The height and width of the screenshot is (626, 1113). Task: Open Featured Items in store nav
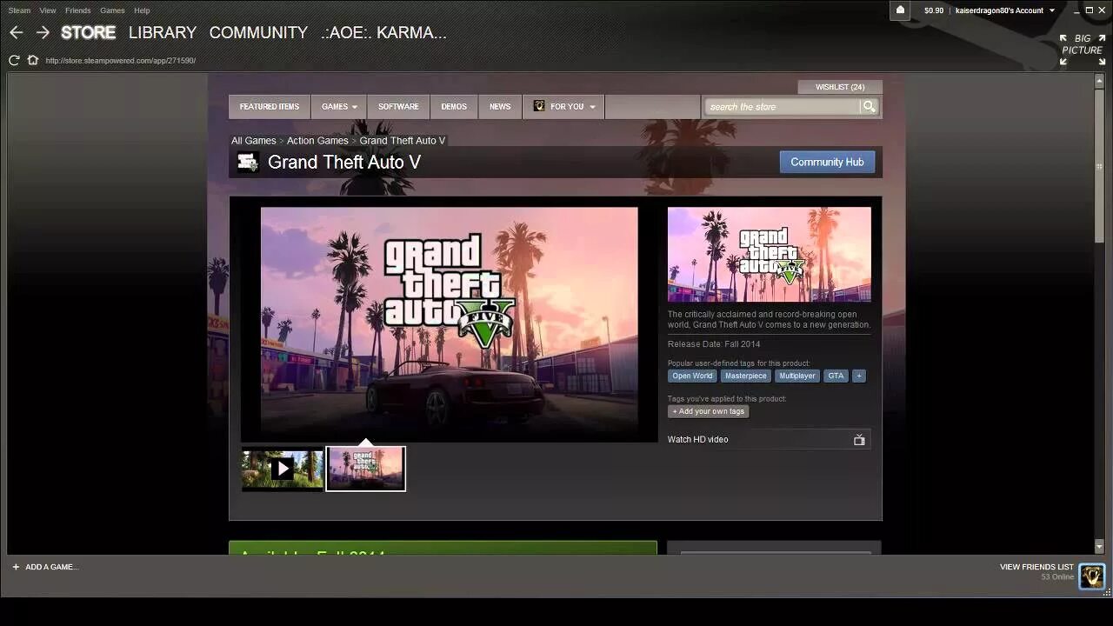pyautogui.click(x=270, y=106)
